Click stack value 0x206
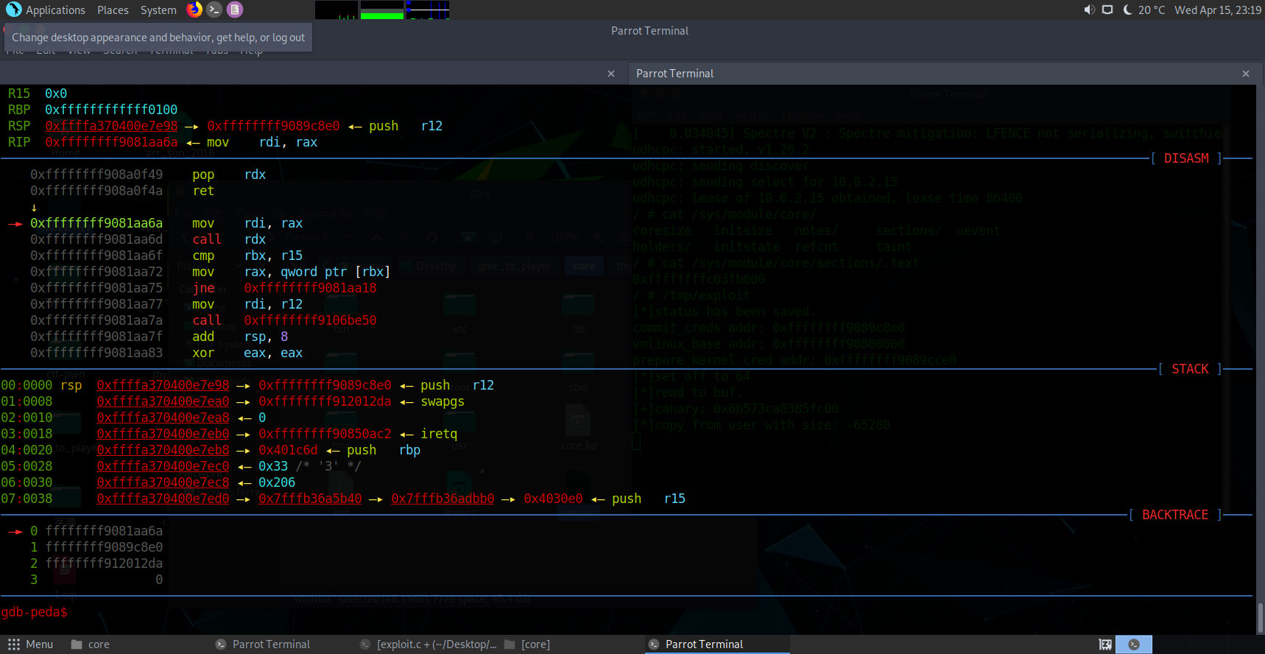1265x654 pixels. [x=277, y=482]
